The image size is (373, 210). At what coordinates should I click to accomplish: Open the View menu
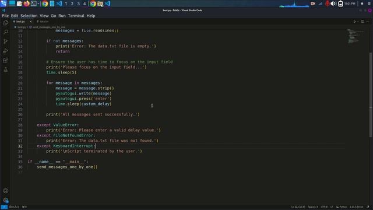coord(44,16)
